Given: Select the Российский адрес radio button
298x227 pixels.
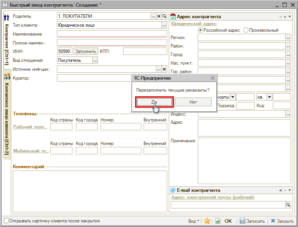Looking at the screenshot, I should tap(200, 30).
